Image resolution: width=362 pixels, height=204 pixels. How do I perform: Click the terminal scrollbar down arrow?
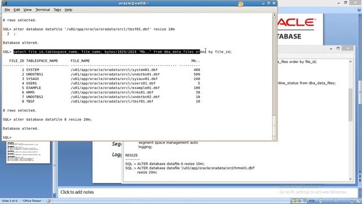[274, 138]
